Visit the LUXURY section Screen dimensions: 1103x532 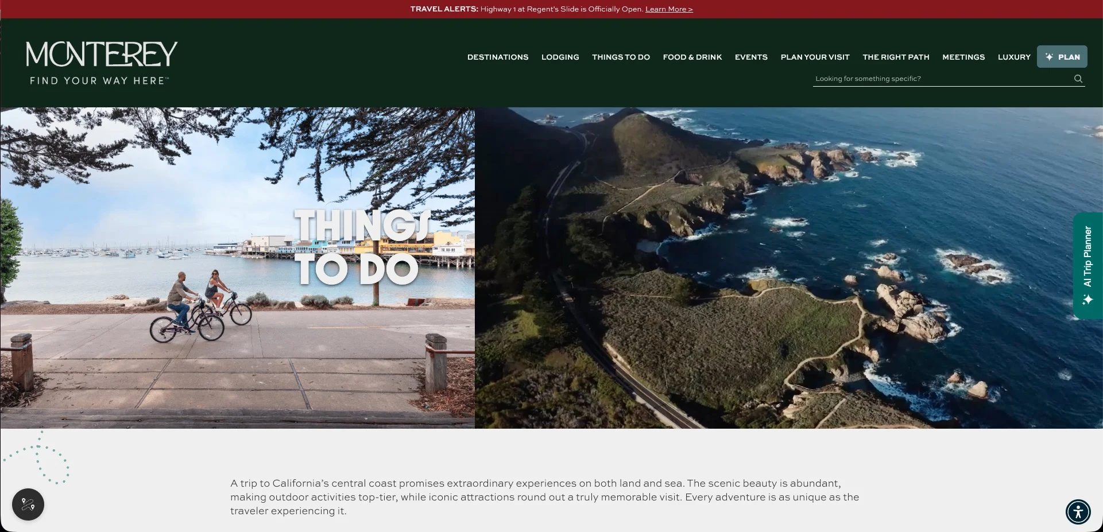tap(1014, 57)
